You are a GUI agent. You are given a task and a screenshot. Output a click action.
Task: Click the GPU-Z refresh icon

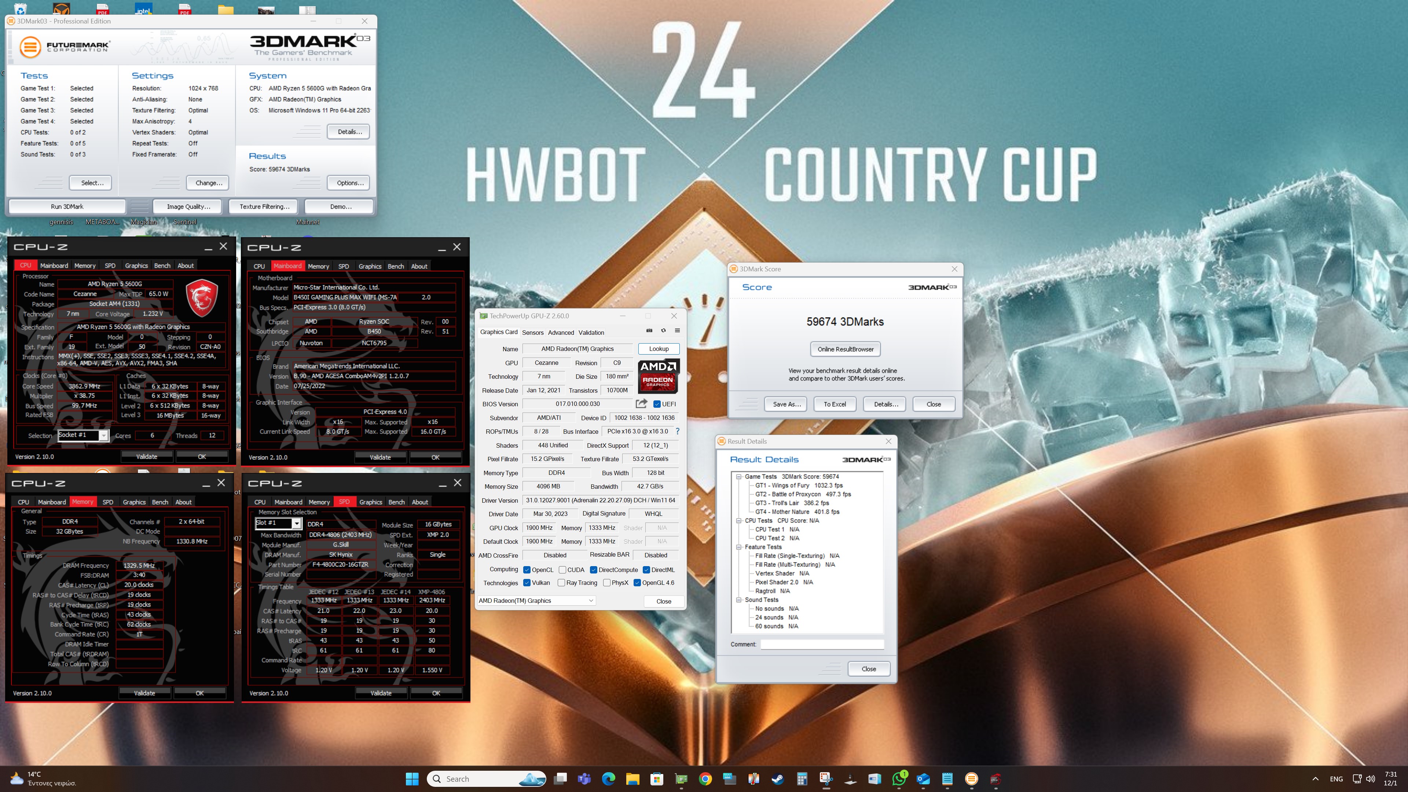(x=664, y=331)
